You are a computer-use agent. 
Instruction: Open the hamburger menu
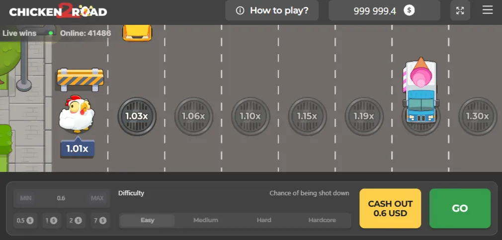[x=488, y=10]
